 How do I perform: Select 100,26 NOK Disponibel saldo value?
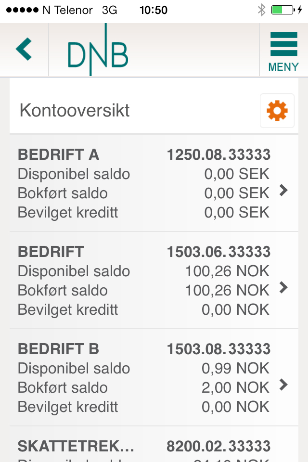tap(227, 271)
